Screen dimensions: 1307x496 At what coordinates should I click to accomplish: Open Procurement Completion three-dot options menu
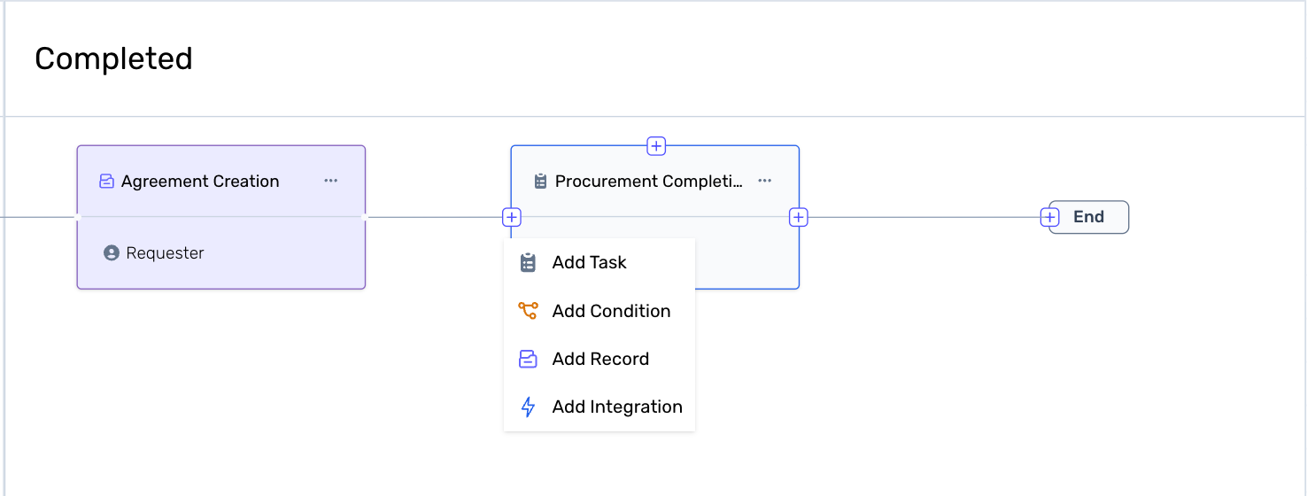pyautogui.click(x=765, y=181)
